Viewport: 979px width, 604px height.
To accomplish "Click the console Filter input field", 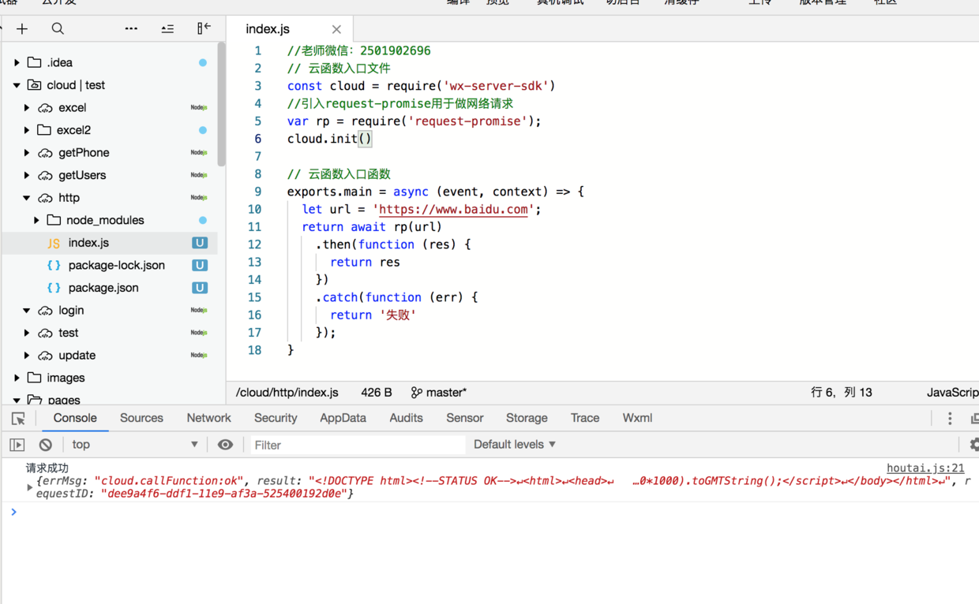I will 358,446.
